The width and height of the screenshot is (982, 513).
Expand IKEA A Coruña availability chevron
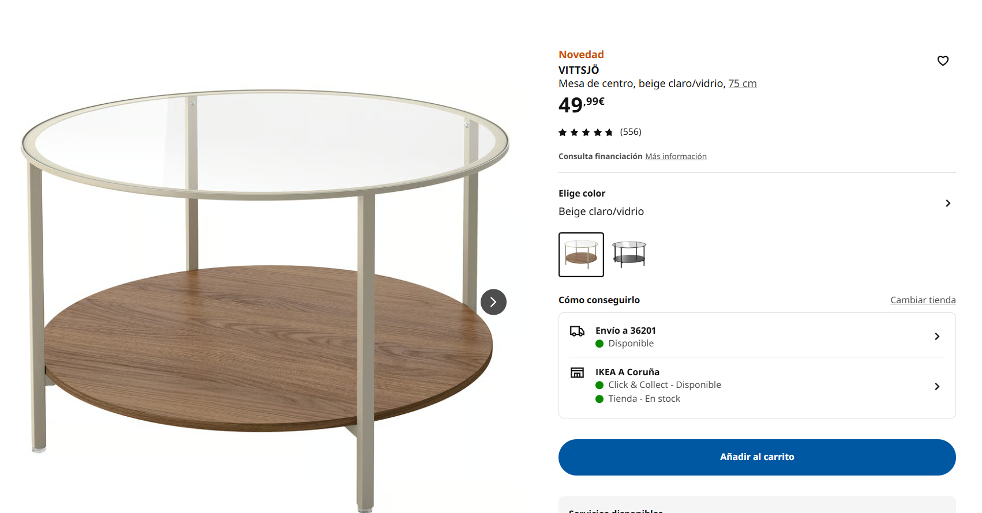[x=937, y=386]
